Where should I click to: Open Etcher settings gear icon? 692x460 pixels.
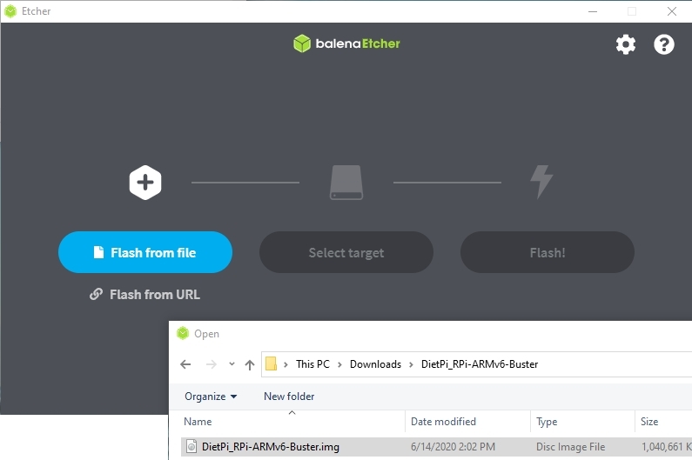pyautogui.click(x=625, y=44)
